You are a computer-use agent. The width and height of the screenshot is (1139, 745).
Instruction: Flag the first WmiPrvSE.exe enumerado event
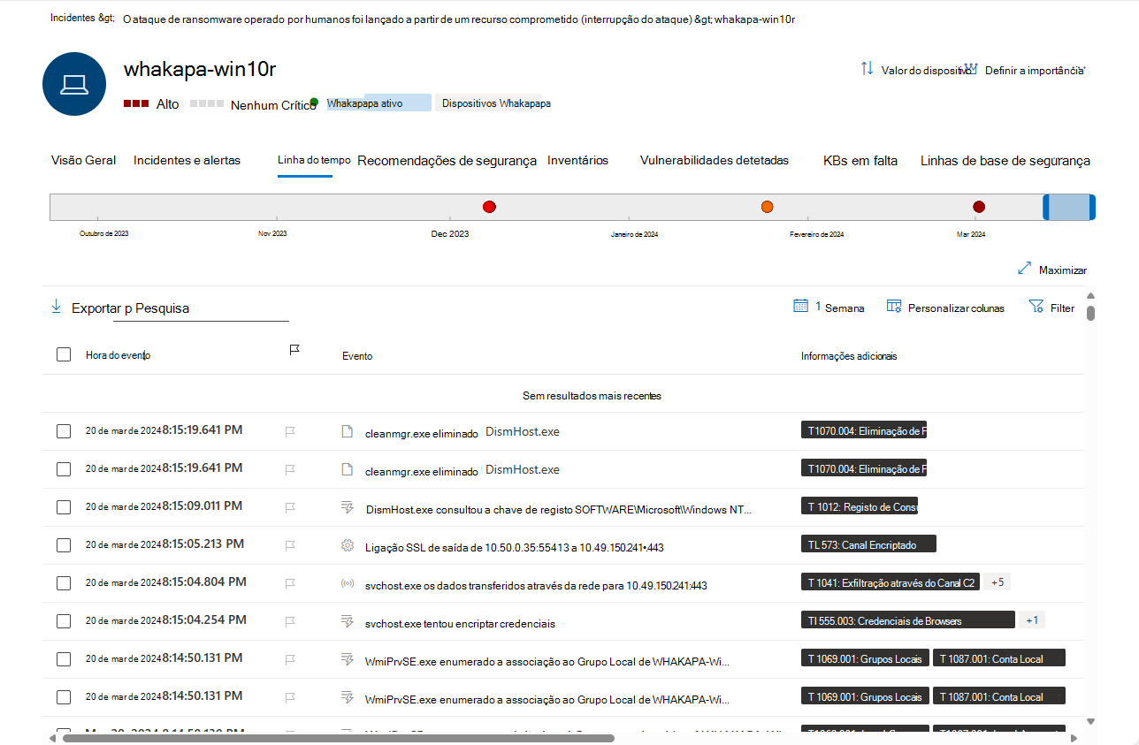(x=289, y=659)
